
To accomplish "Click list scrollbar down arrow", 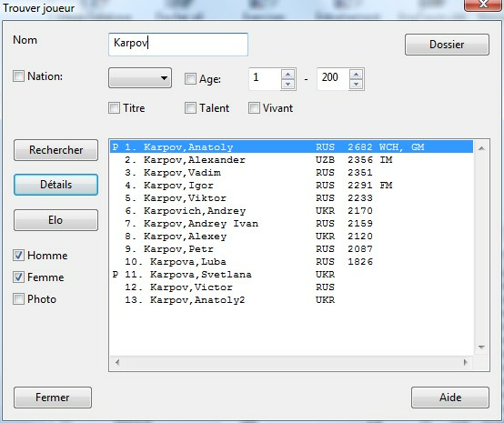I will [x=481, y=347].
